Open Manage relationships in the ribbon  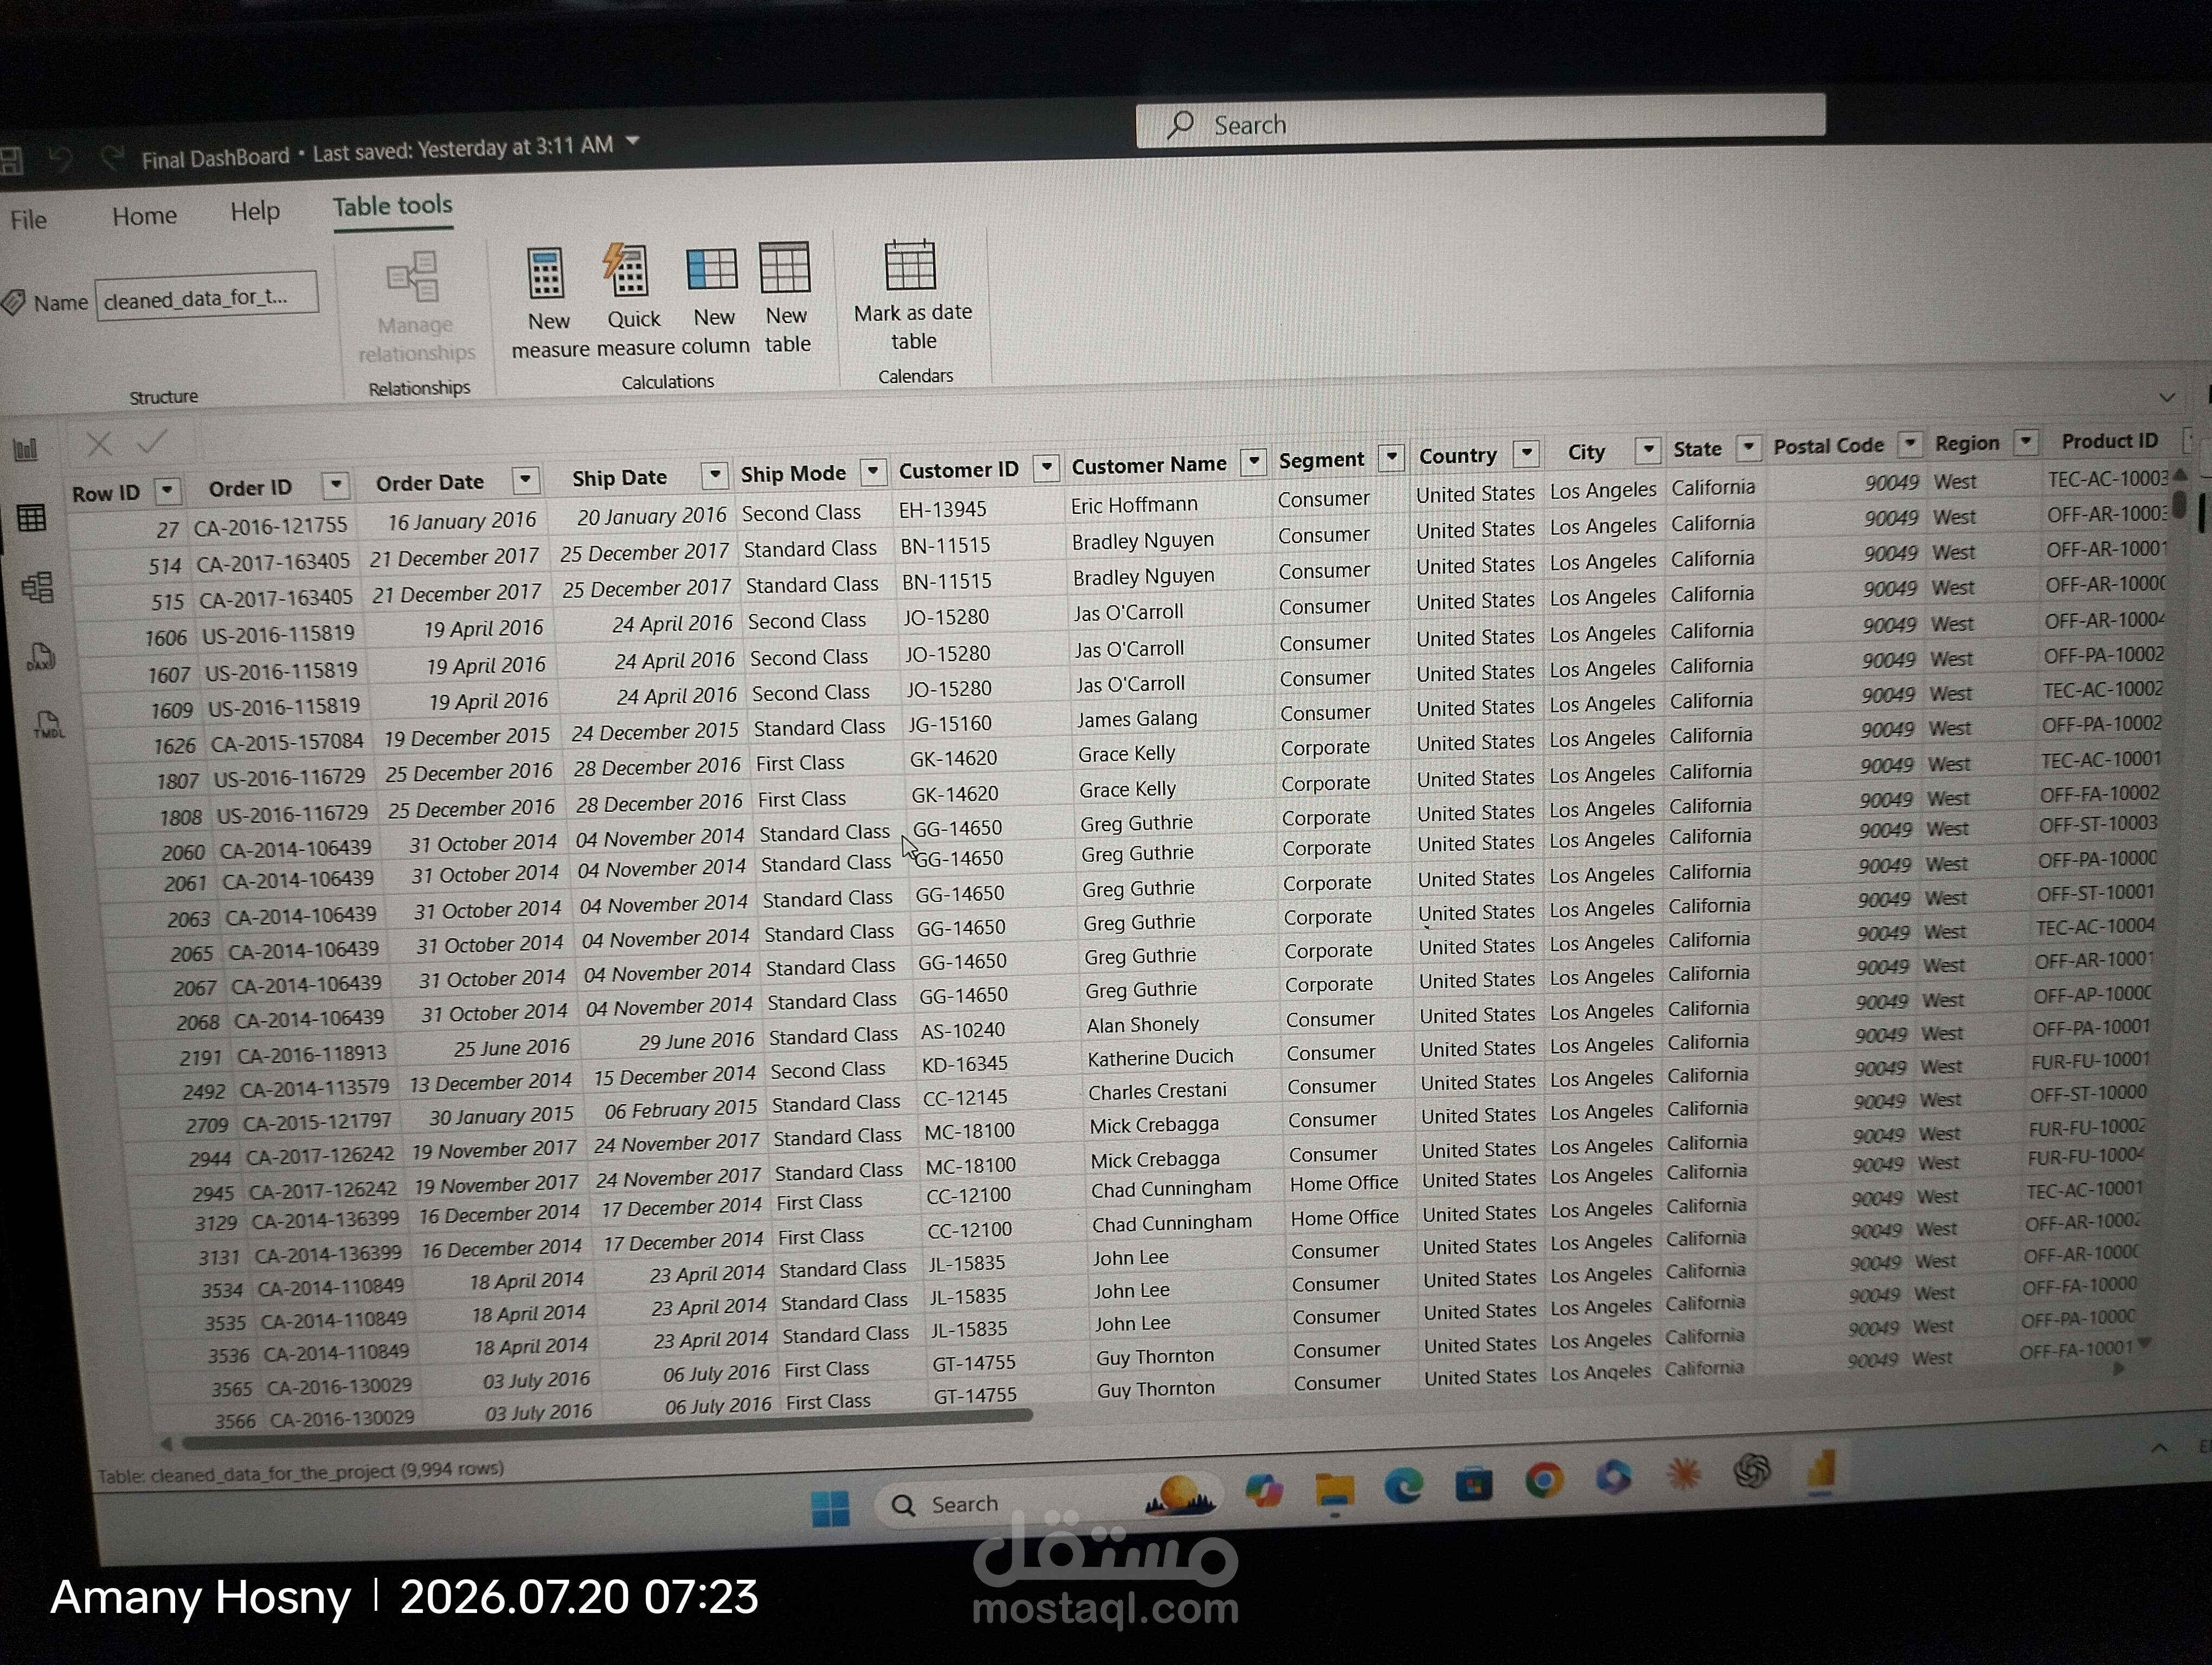(x=414, y=307)
